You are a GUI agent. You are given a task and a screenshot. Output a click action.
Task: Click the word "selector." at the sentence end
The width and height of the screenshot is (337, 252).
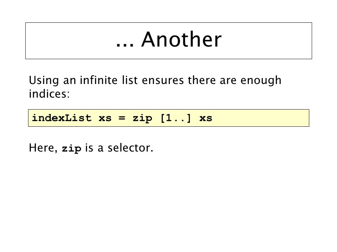click(130, 148)
